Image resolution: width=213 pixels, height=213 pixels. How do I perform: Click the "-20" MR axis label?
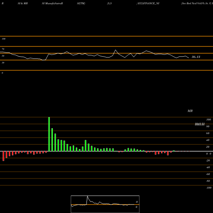coord(208,161)
